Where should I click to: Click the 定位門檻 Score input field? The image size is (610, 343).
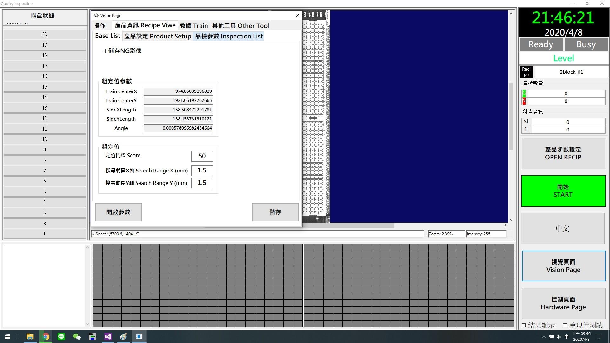pyautogui.click(x=202, y=156)
